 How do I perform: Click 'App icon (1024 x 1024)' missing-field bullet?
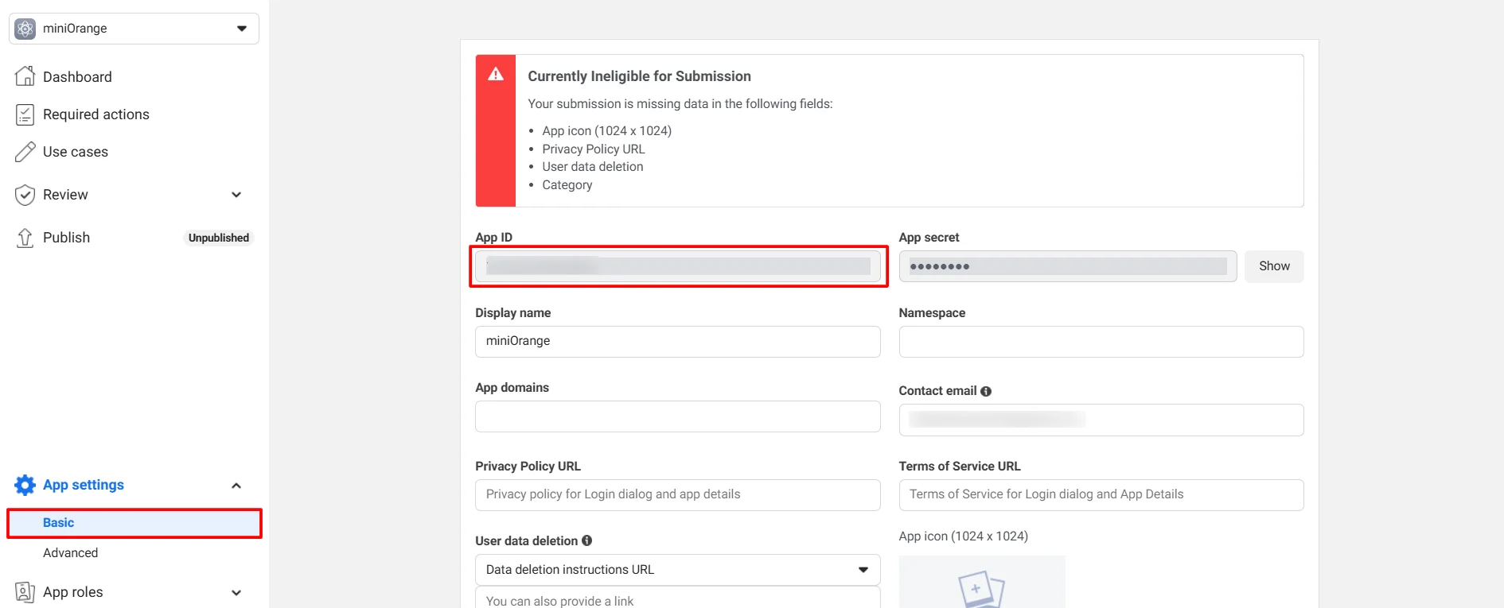click(x=606, y=131)
